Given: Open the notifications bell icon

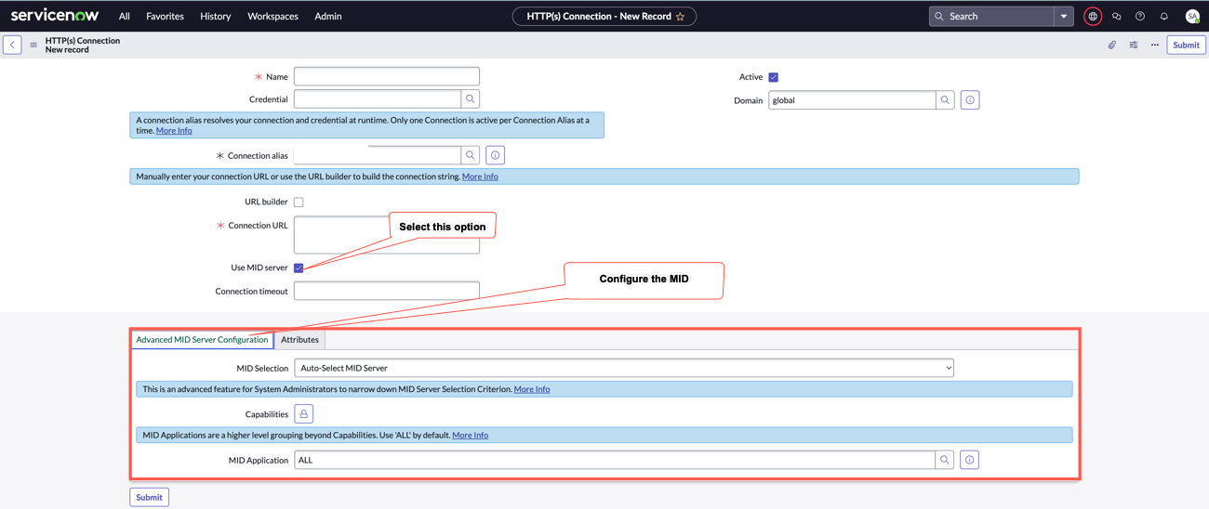Looking at the screenshot, I should click(x=1163, y=17).
